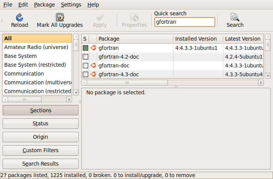Image resolution: width=273 pixels, height=179 pixels.
Task: Switch to Custom Filters view
Action: pyautogui.click(x=41, y=150)
